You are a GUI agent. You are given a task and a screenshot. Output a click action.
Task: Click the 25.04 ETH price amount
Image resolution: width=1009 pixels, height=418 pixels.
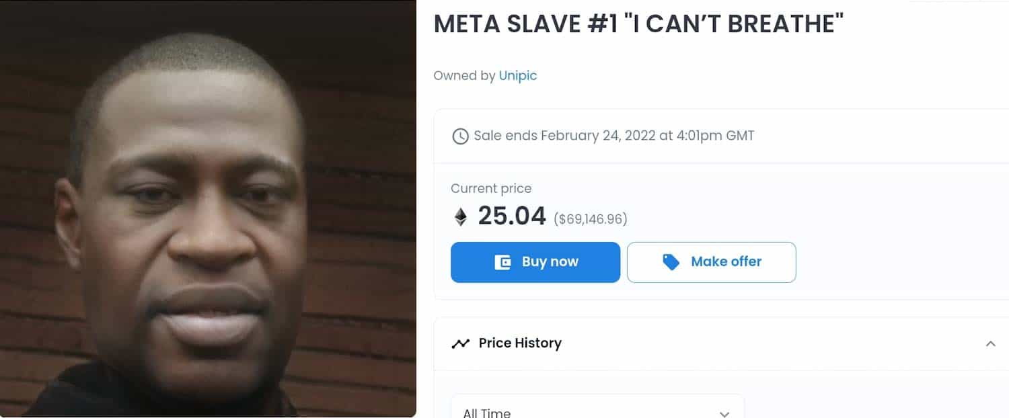click(x=511, y=216)
